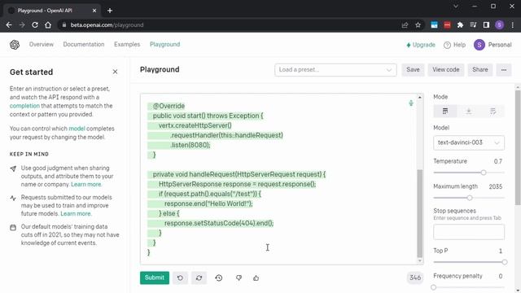Viewport: 521px width, 293px height.
Task: Open browser side panel icon
Action: tap(486, 25)
